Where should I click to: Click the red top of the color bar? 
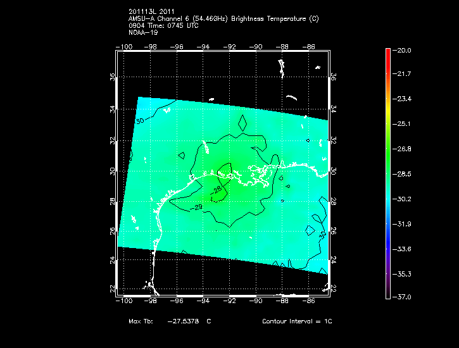point(387,53)
